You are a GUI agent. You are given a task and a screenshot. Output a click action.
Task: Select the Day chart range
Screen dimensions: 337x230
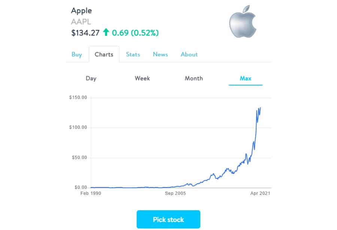[91, 78]
